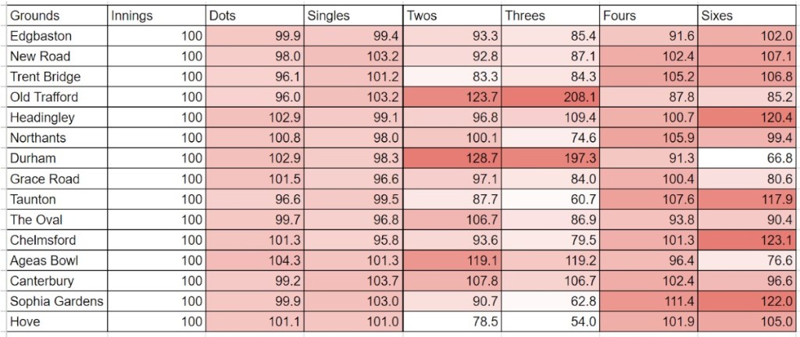Select Durham's Twos cell showing 128.7
800x337 pixels.
[451, 158]
